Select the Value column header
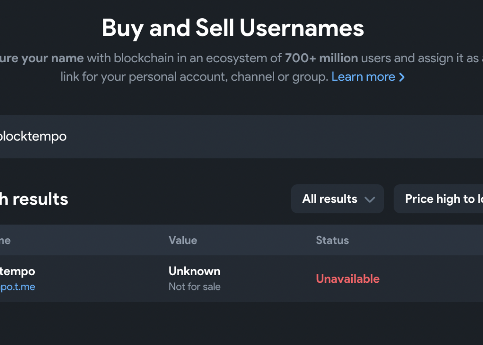 pyautogui.click(x=183, y=240)
